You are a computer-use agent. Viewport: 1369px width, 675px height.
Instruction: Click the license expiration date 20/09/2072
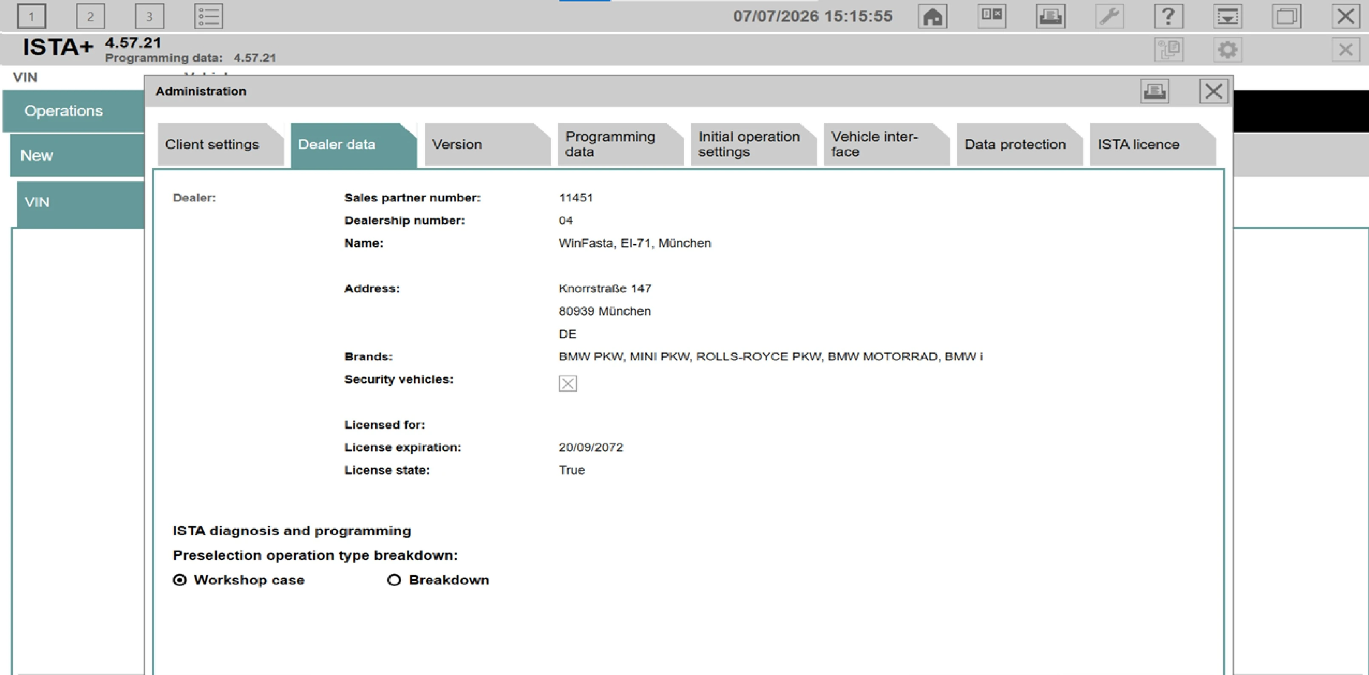click(x=590, y=448)
